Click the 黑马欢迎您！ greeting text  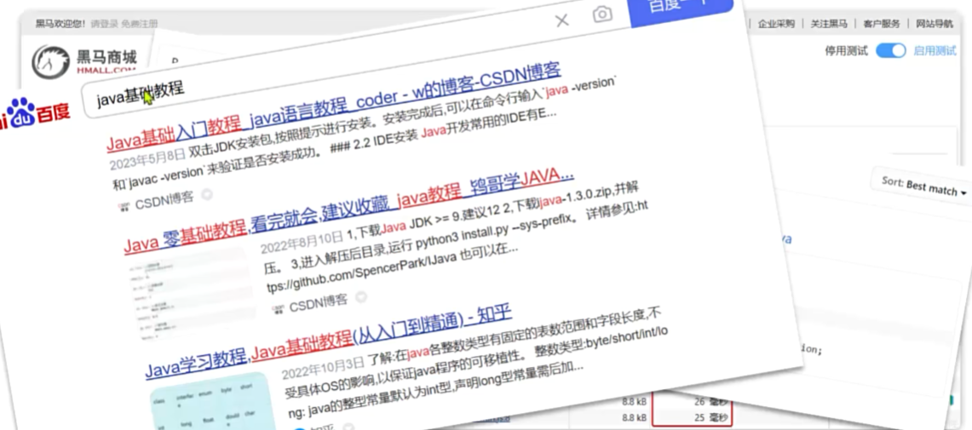[60, 24]
